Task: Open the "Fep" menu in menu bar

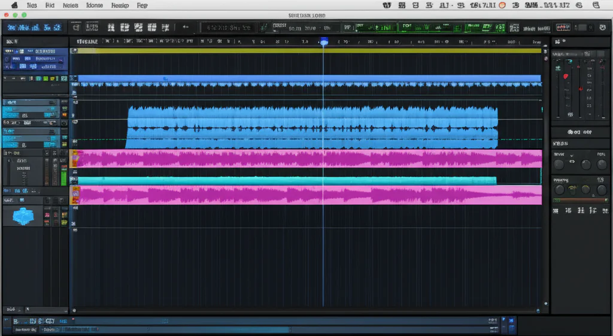Action: 142,5
